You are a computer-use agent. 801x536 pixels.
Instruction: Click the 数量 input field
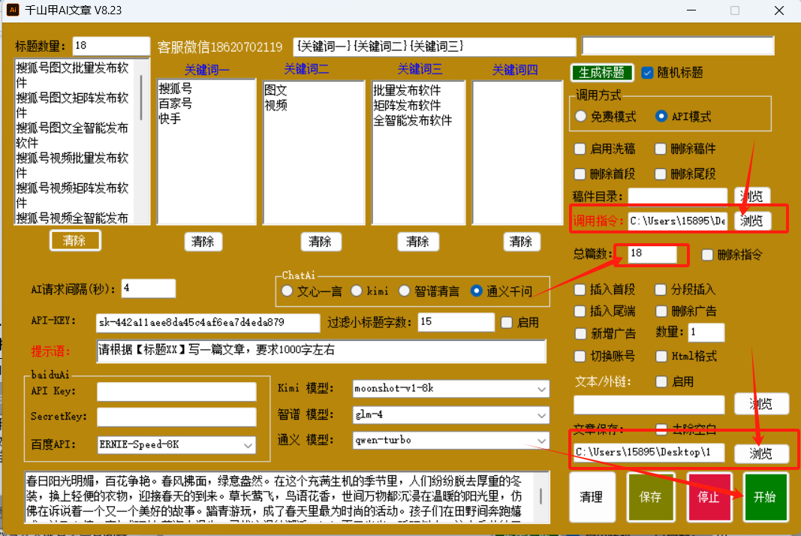point(706,332)
